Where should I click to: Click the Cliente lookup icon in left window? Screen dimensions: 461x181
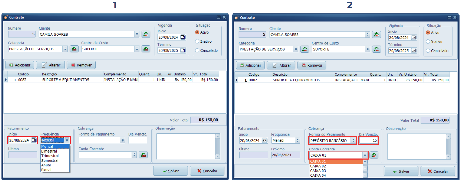click(146, 34)
